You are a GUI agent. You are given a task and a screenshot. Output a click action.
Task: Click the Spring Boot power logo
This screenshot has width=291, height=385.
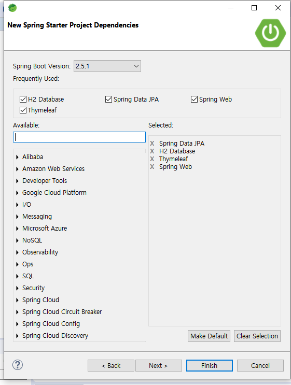click(270, 33)
